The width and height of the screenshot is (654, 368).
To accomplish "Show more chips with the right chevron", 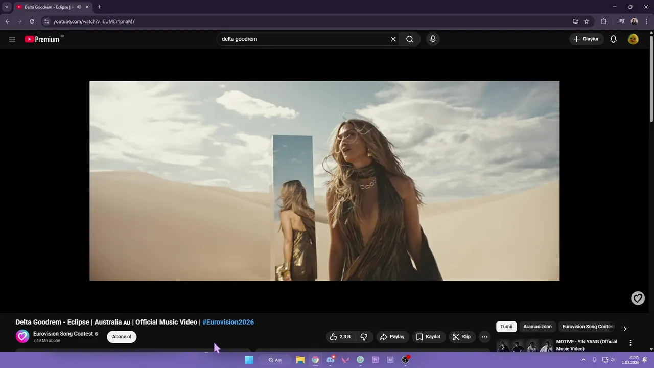I will tap(625, 329).
